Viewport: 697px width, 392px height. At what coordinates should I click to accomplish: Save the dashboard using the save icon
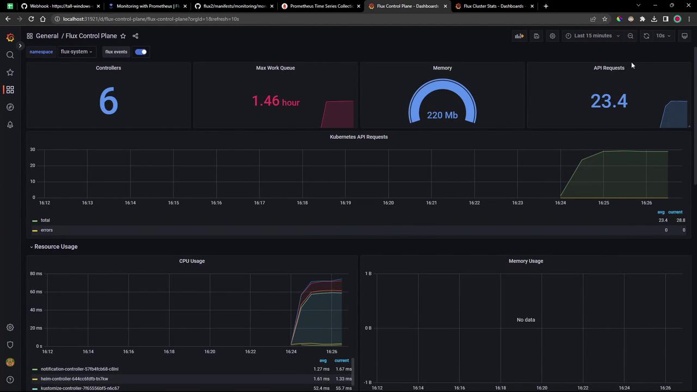pyautogui.click(x=536, y=36)
